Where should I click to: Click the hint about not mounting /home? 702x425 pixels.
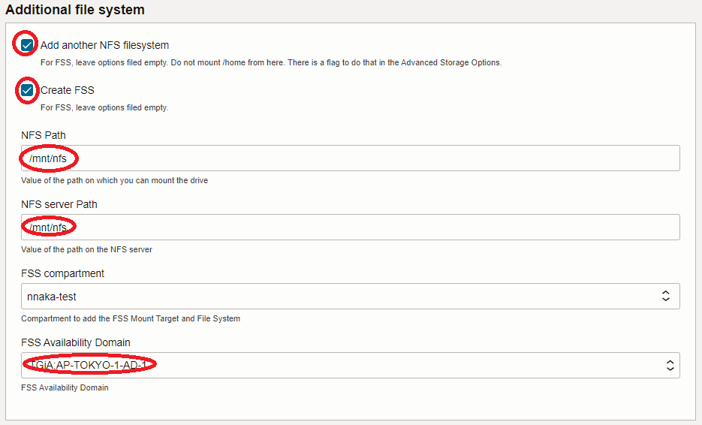point(270,62)
